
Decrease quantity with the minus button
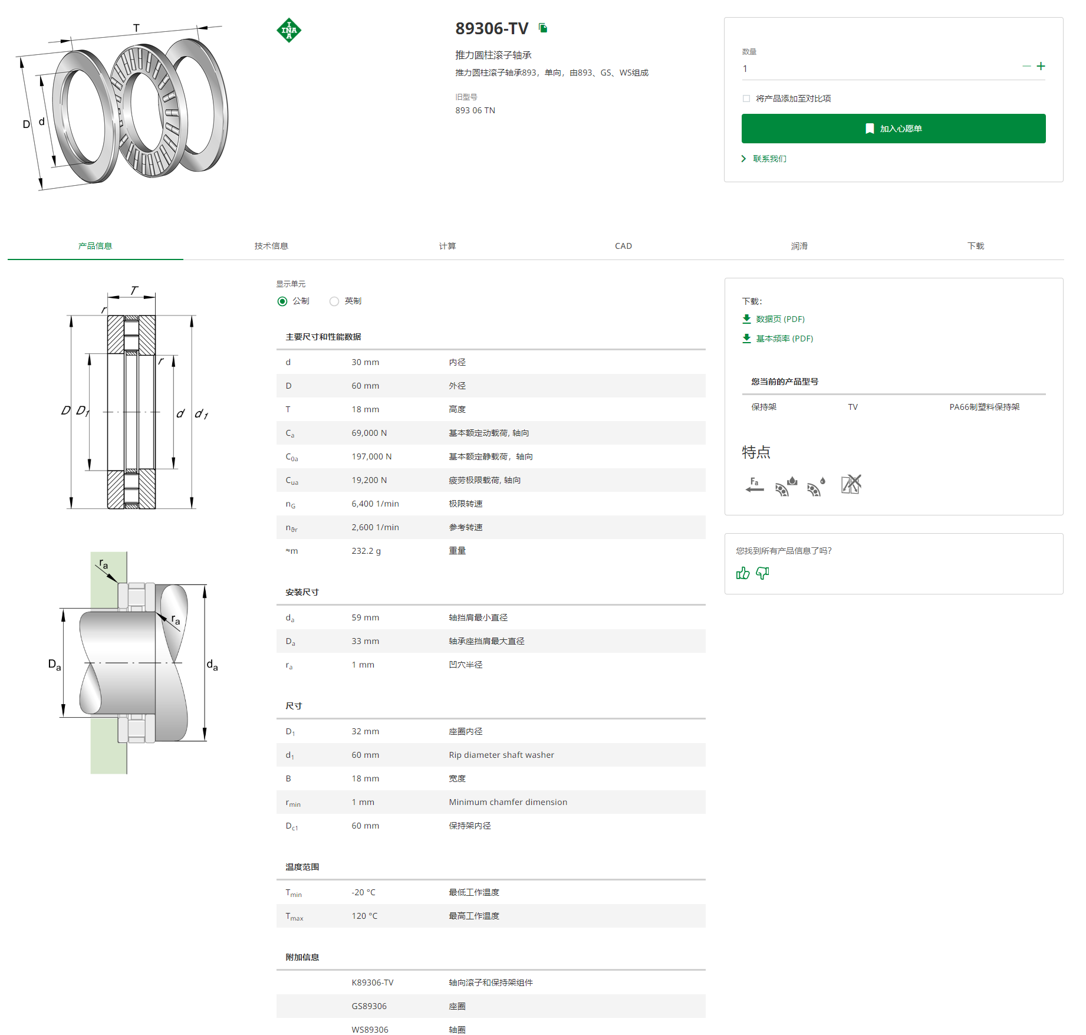coord(1026,66)
